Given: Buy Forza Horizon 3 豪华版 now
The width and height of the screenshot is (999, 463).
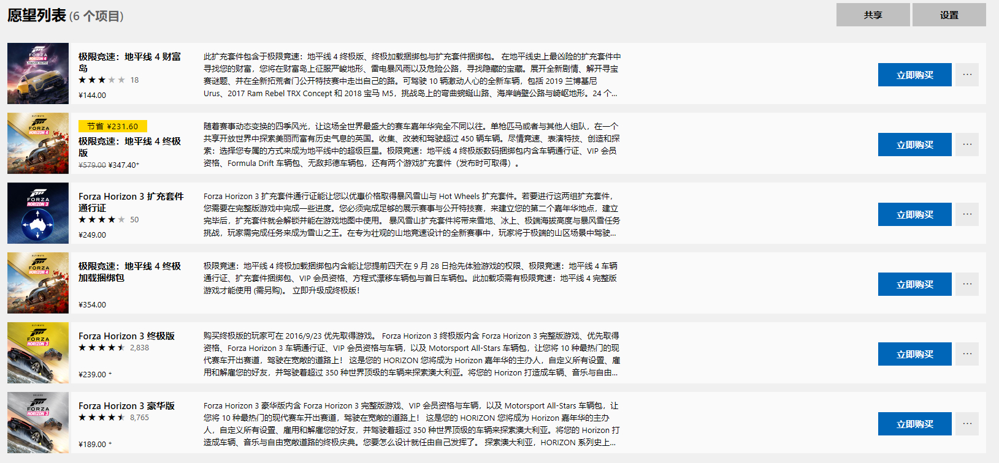Looking at the screenshot, I should click(914, 424).
